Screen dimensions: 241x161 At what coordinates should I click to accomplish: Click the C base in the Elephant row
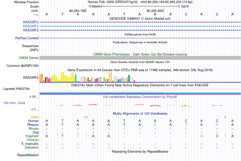217,136
